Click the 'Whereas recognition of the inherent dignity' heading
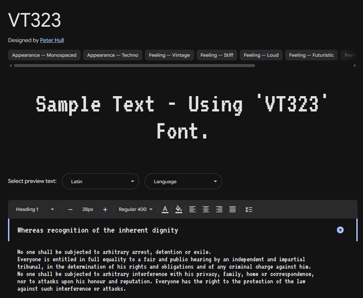Screen dimensions: 363x298 pos(98,231)
